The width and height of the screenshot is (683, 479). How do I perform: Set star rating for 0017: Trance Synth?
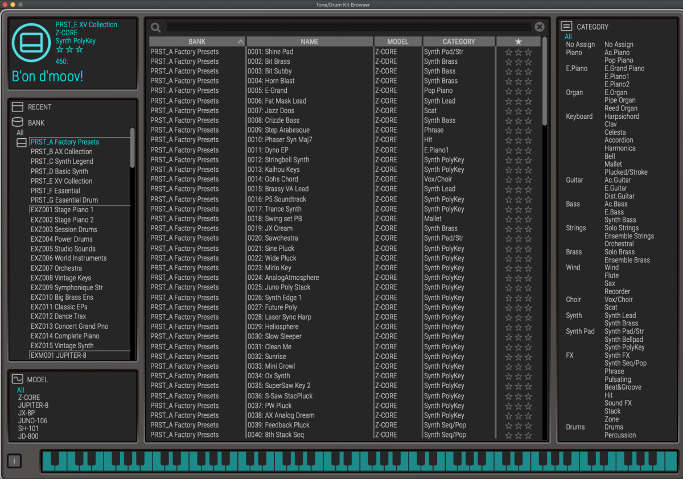coord(518,209)
